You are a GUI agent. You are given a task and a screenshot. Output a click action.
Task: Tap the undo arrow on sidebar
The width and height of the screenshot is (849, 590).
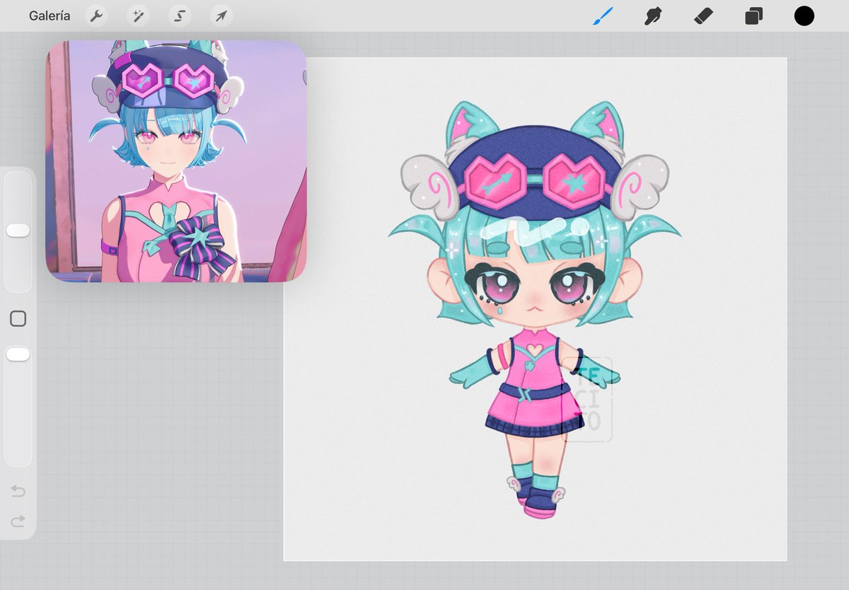18,491
